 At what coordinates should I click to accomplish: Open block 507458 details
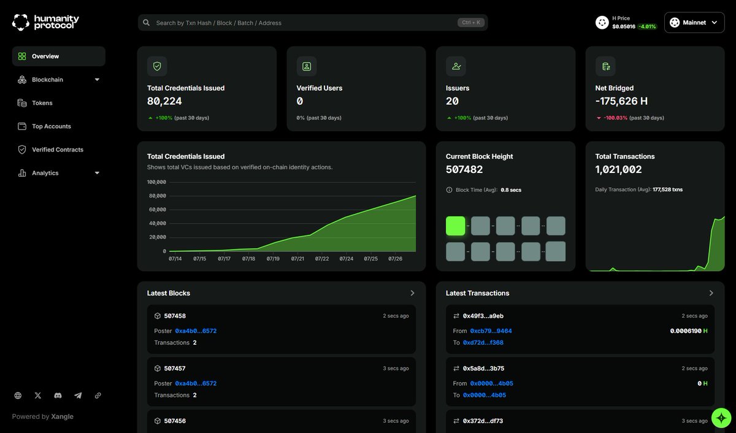click(x=175, y=316)
